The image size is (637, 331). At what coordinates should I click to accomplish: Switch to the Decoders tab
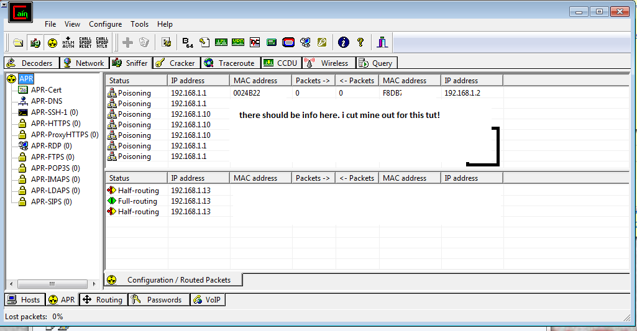pos(31,63)
